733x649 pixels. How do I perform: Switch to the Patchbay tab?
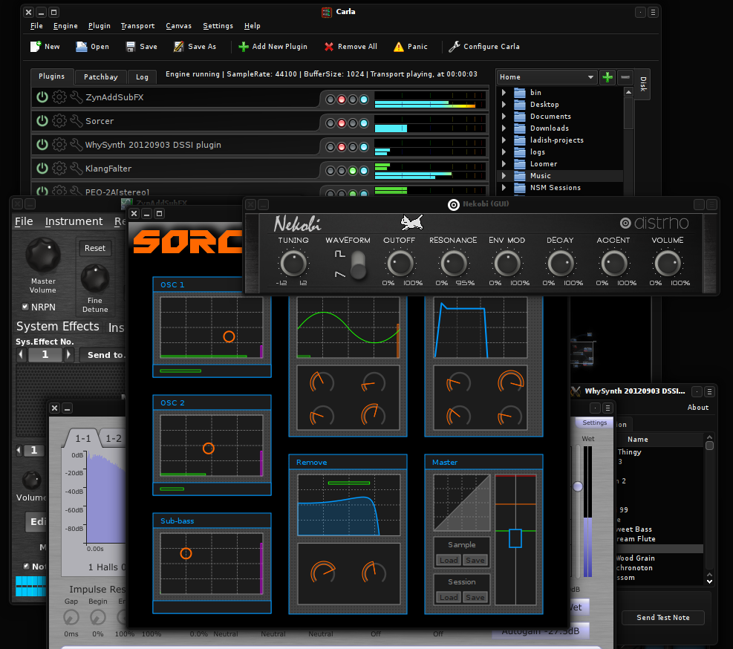coord(100,76)
